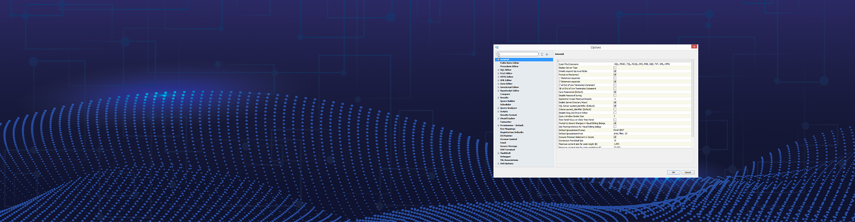Screen dimensions: 855x222
Task: Select Table Data Editor in the options tree
Action: (509, 63)
